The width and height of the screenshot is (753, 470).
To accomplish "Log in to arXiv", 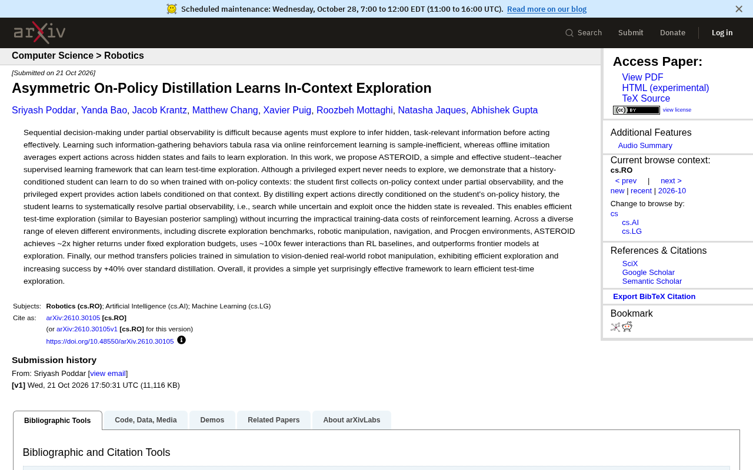I will tap(722, 33).
